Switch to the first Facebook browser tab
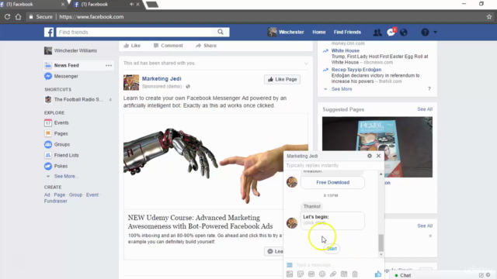 click(32, 5)
